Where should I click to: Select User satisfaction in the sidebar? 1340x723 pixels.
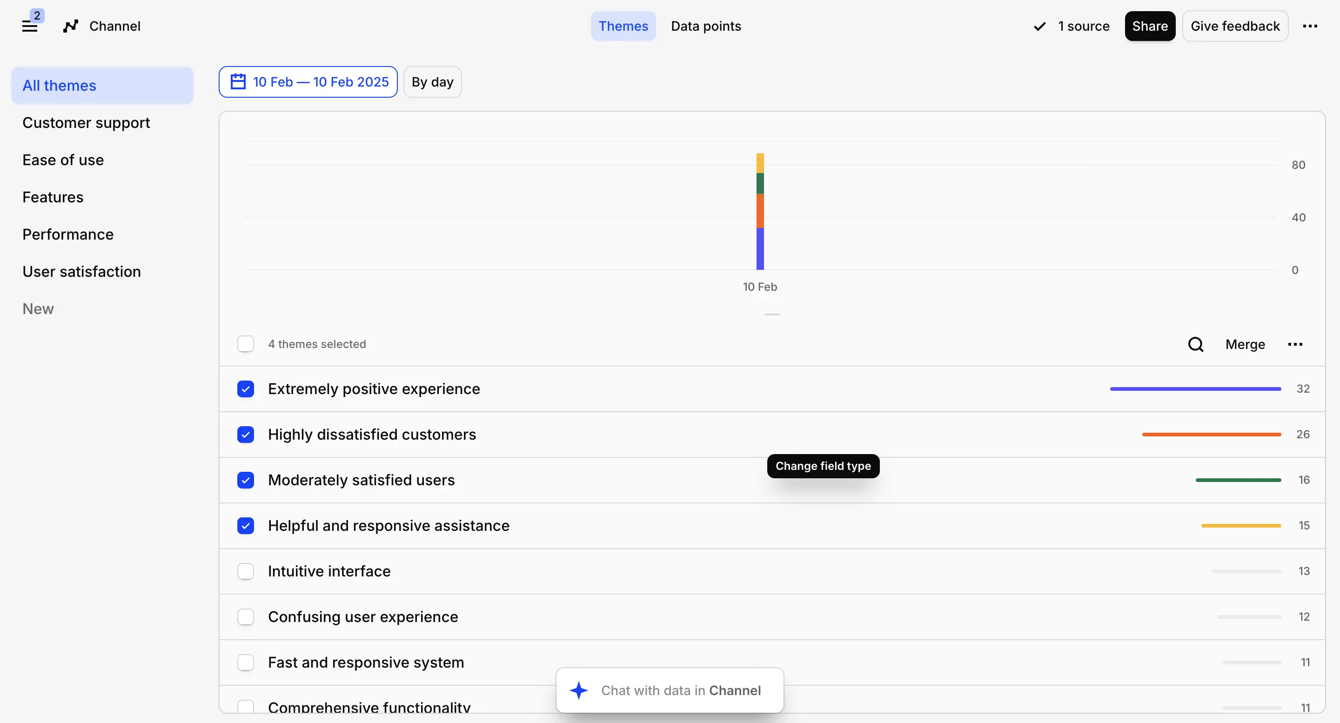(x=81, y=271)
